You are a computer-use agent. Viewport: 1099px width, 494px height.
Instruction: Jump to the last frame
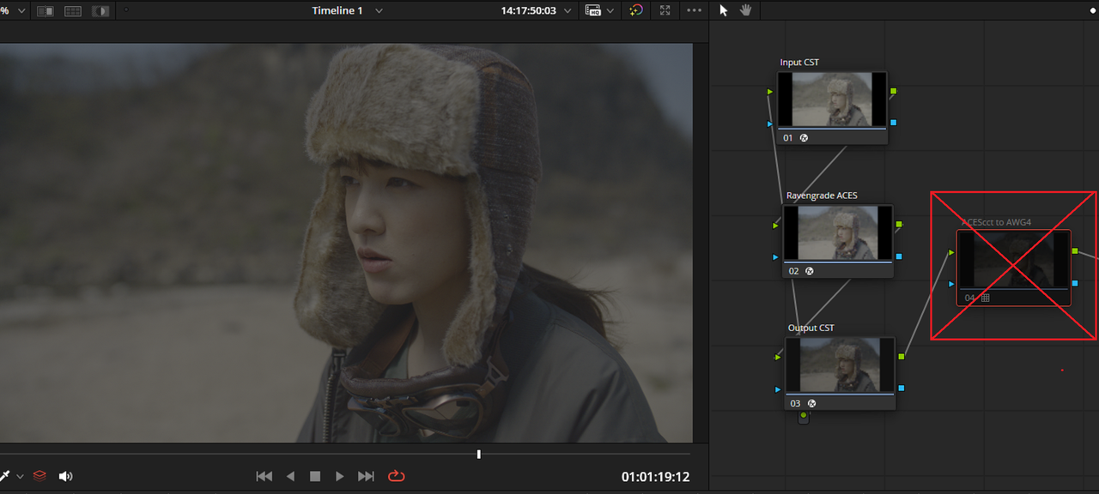pos(366,476)
